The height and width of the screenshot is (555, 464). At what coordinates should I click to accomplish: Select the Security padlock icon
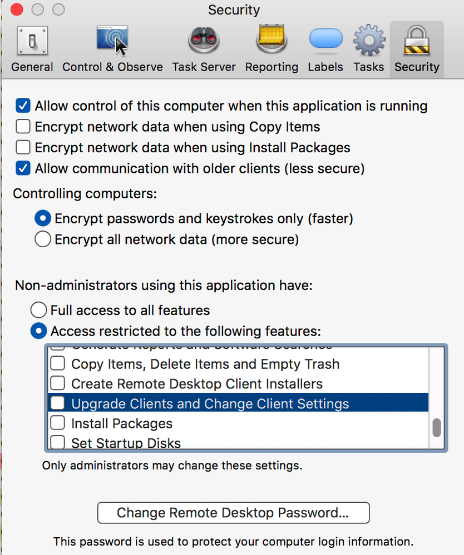coord(417,41)
